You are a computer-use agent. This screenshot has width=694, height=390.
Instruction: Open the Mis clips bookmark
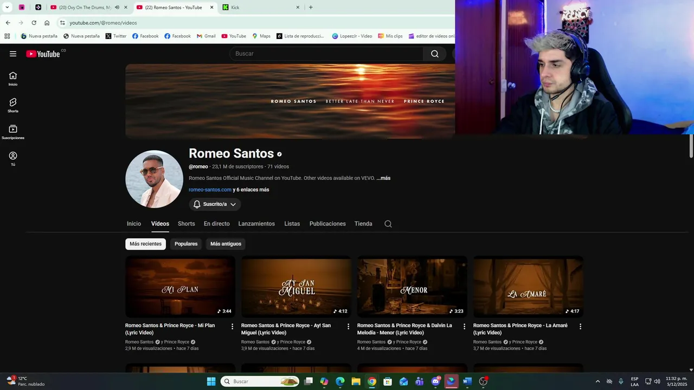click(390, 36)
